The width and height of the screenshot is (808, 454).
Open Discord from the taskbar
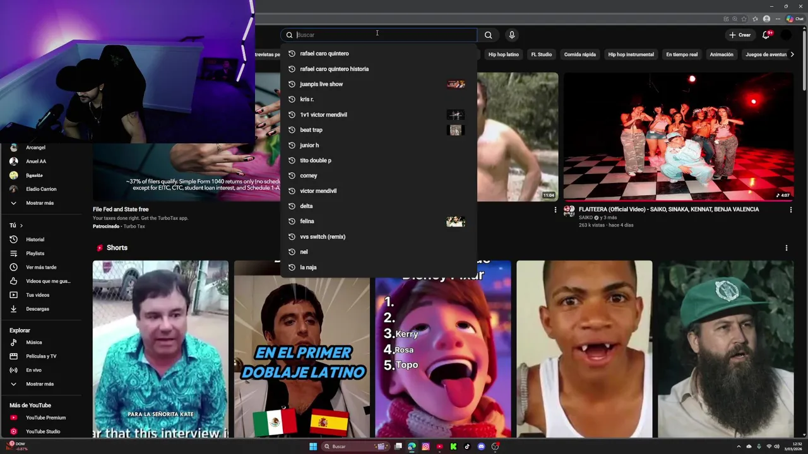click(481, 446)
